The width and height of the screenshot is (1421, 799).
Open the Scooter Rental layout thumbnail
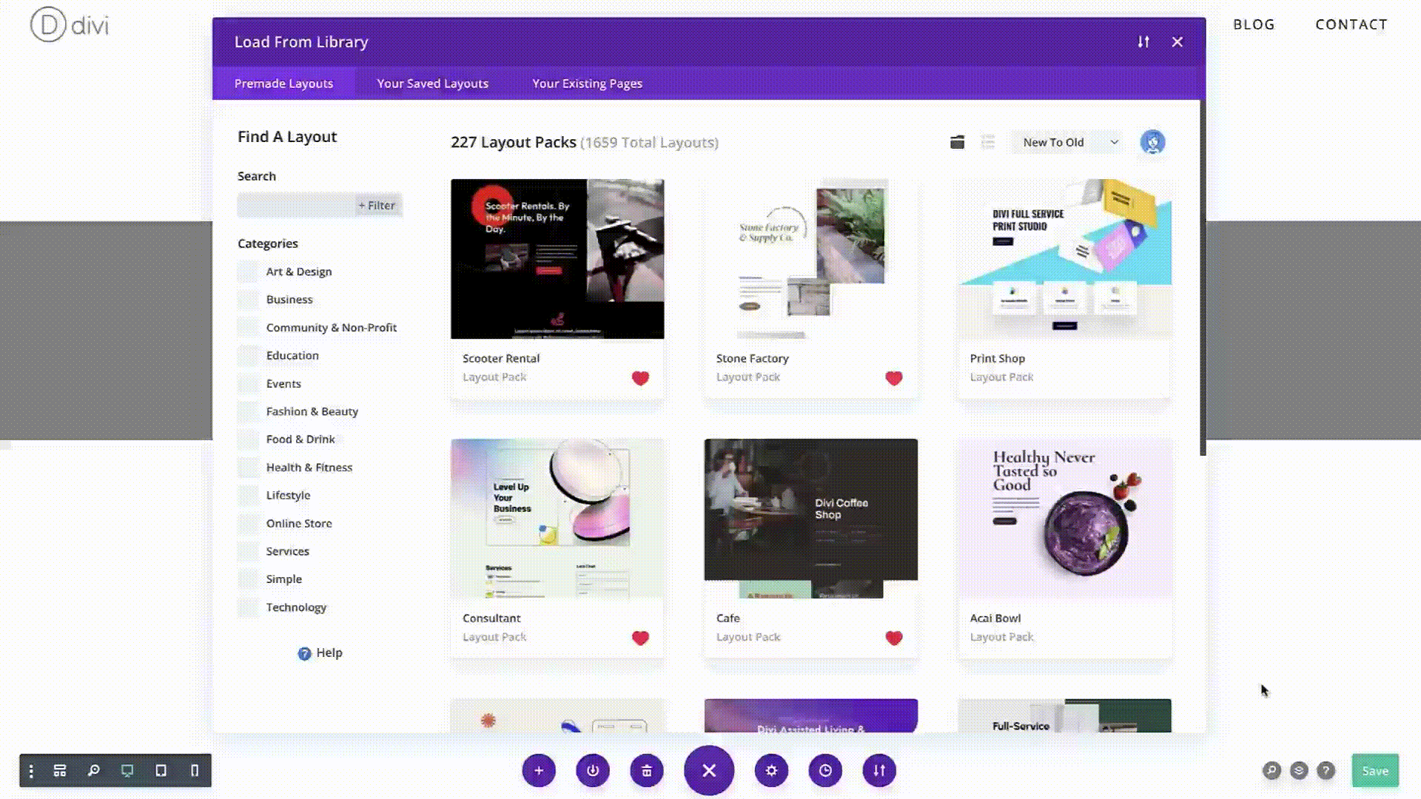tap(557, 259)
